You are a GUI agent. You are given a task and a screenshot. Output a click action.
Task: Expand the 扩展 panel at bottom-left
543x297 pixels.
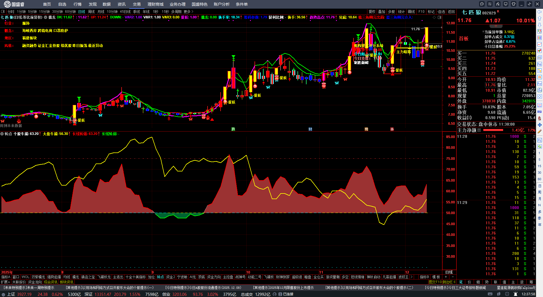pos(5,282)
